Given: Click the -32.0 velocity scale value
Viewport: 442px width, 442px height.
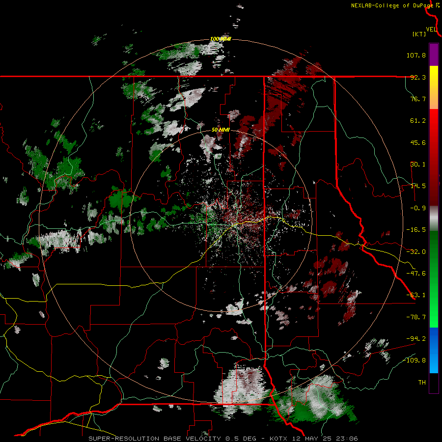Looking at the screenshot, I should 416,252.
